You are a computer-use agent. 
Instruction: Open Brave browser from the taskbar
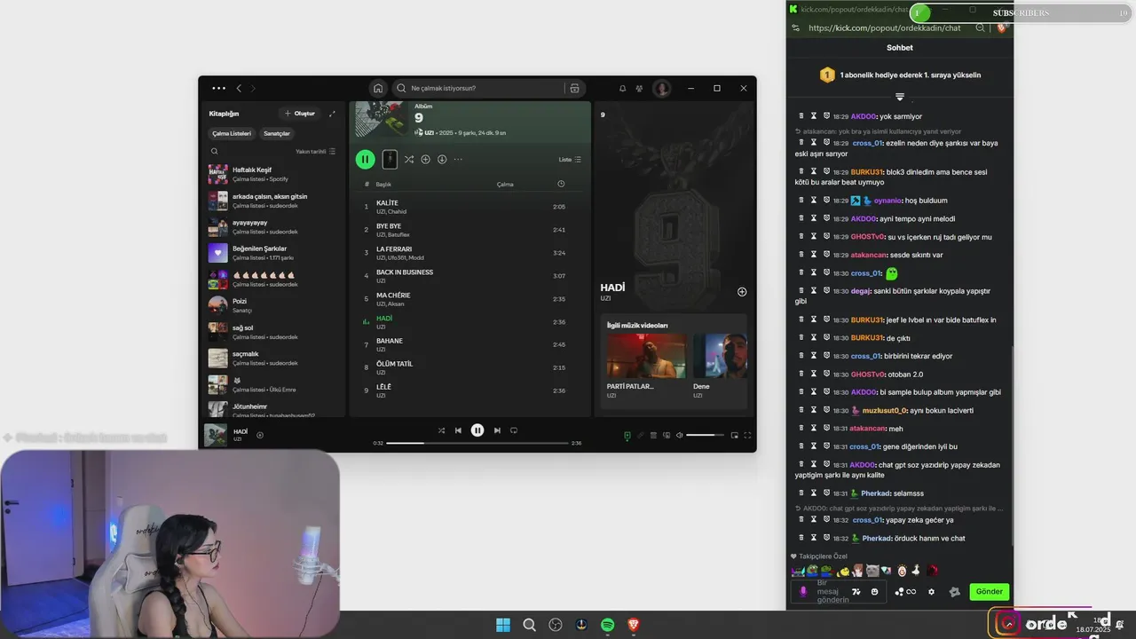click(x=634, y=625)
